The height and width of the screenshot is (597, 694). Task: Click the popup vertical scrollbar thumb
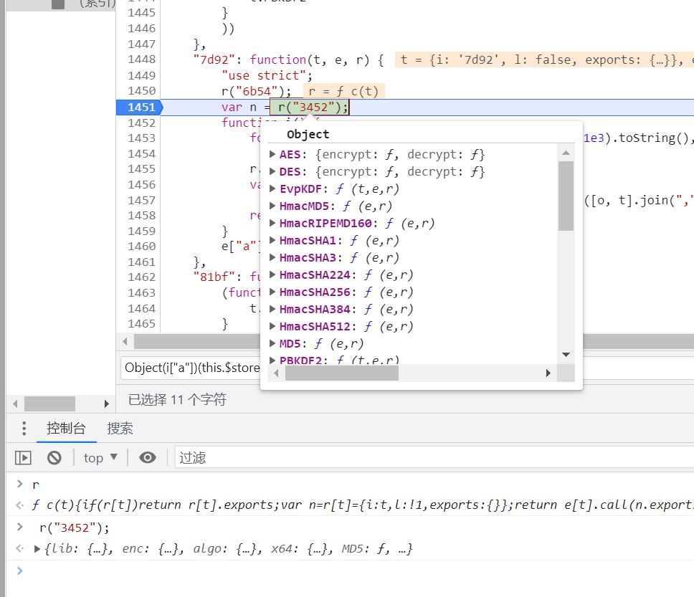[566, 195]
